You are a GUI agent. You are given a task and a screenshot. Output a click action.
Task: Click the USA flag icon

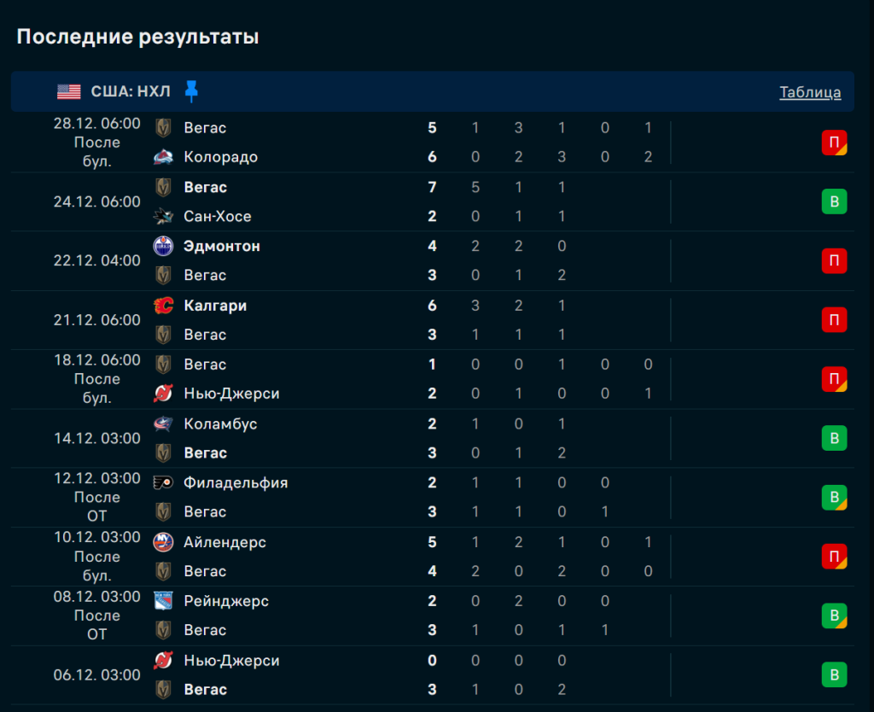coord(69,92)
